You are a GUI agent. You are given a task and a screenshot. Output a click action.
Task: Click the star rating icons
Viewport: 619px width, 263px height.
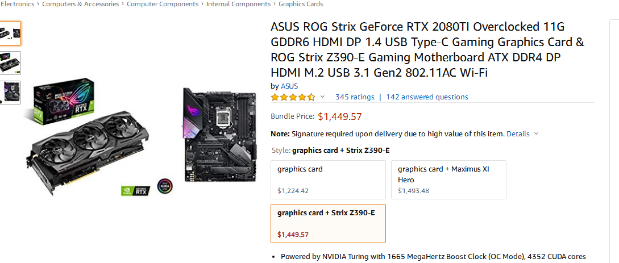pyautogui.click(x=293, y=97)
